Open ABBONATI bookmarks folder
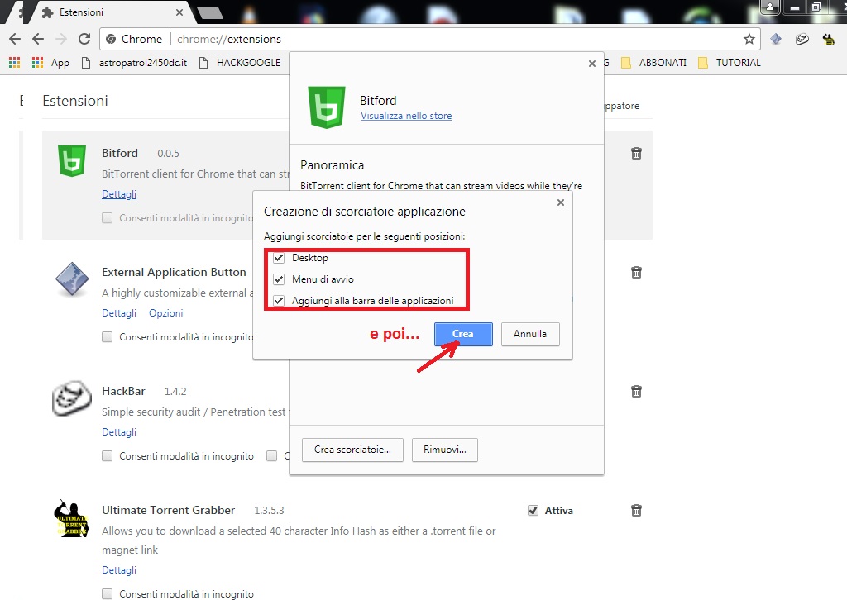 click(x=653, y=63)
